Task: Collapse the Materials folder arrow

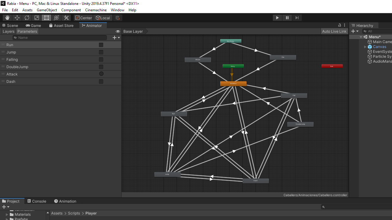Action: pyautogui.click(x=7, y=215)
